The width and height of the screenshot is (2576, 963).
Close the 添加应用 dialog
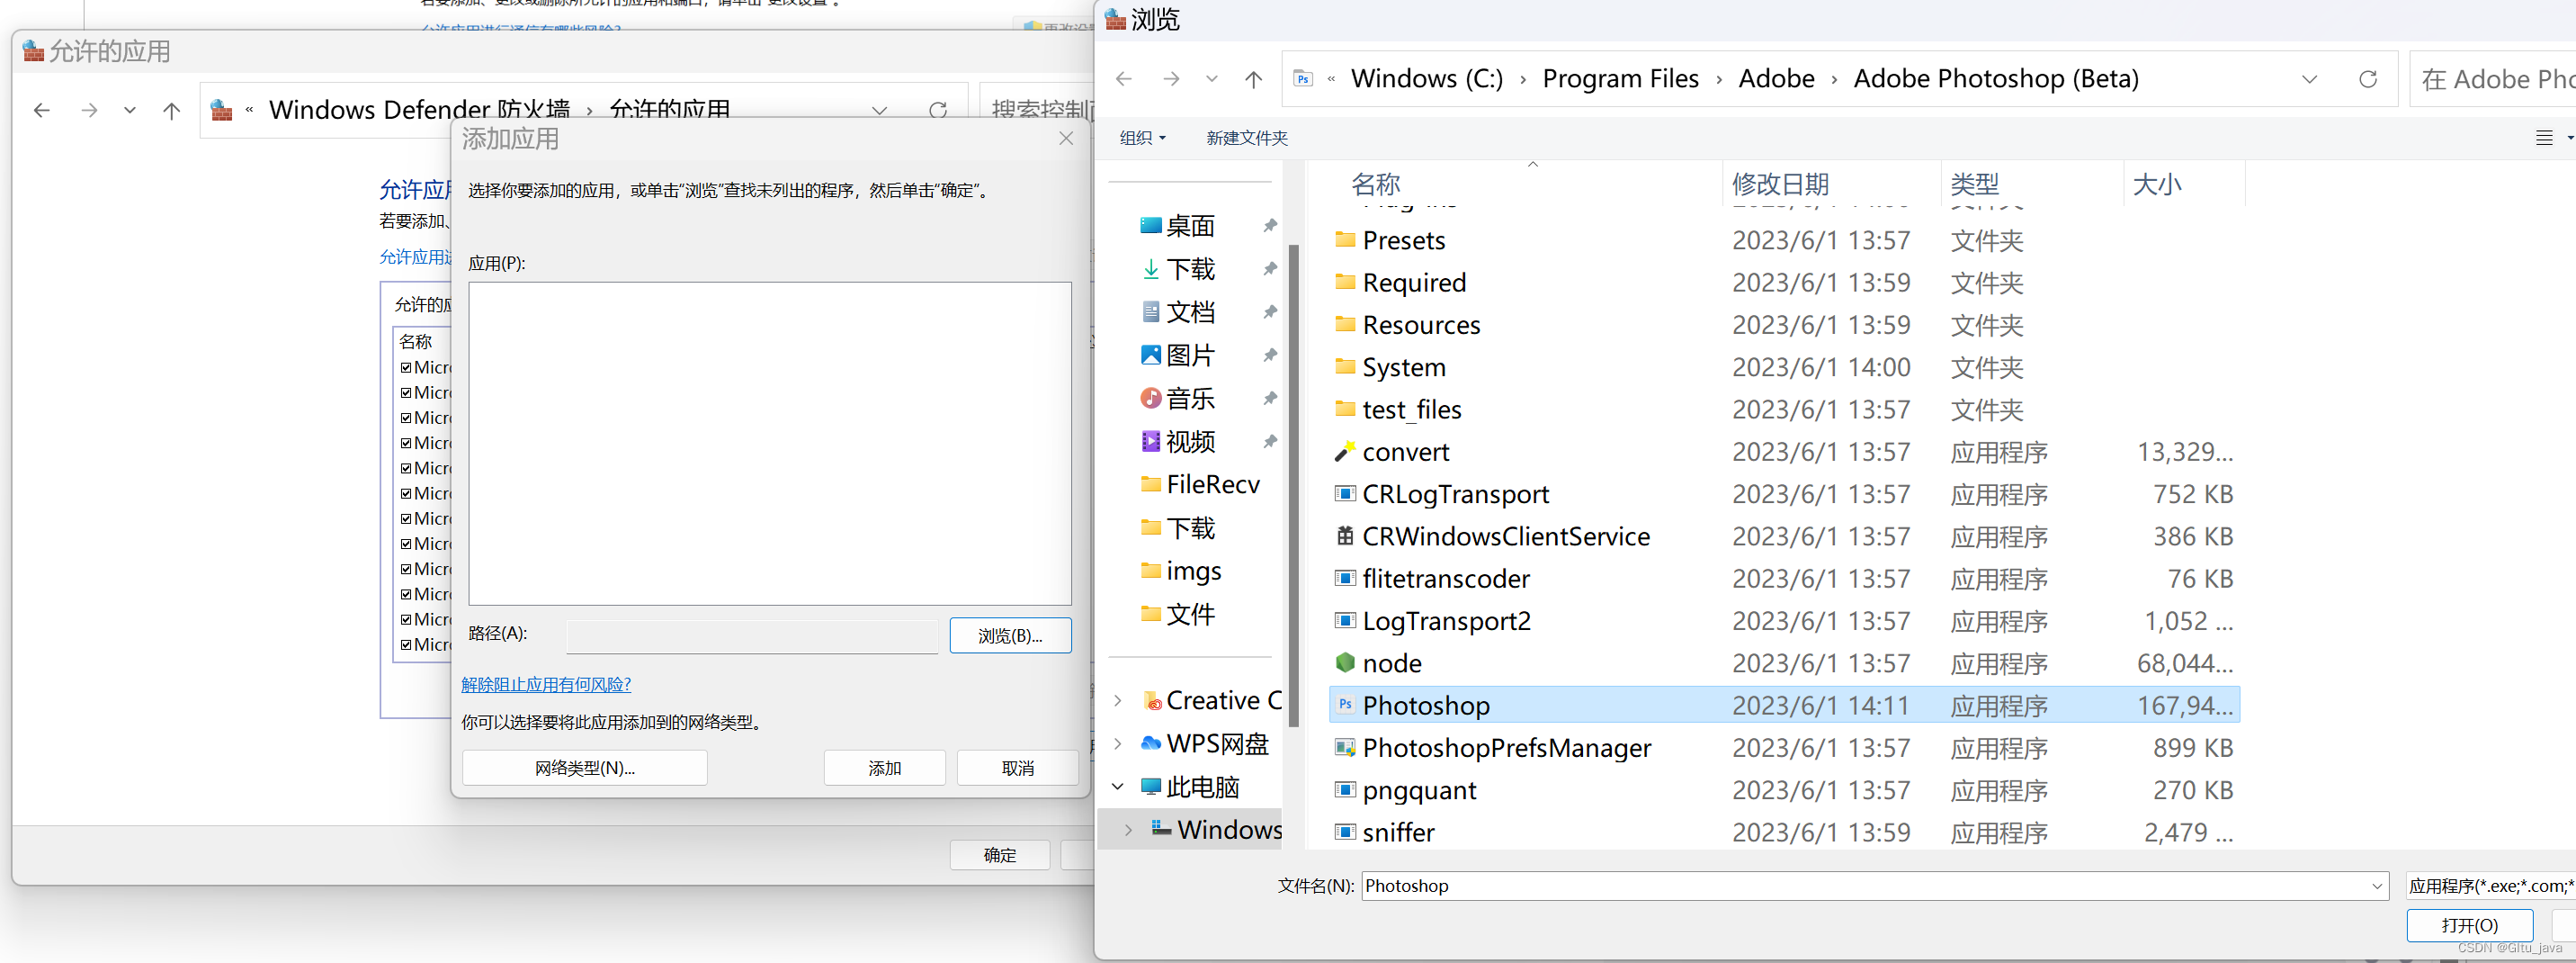pyautogui.click(x=1066, y=138)
